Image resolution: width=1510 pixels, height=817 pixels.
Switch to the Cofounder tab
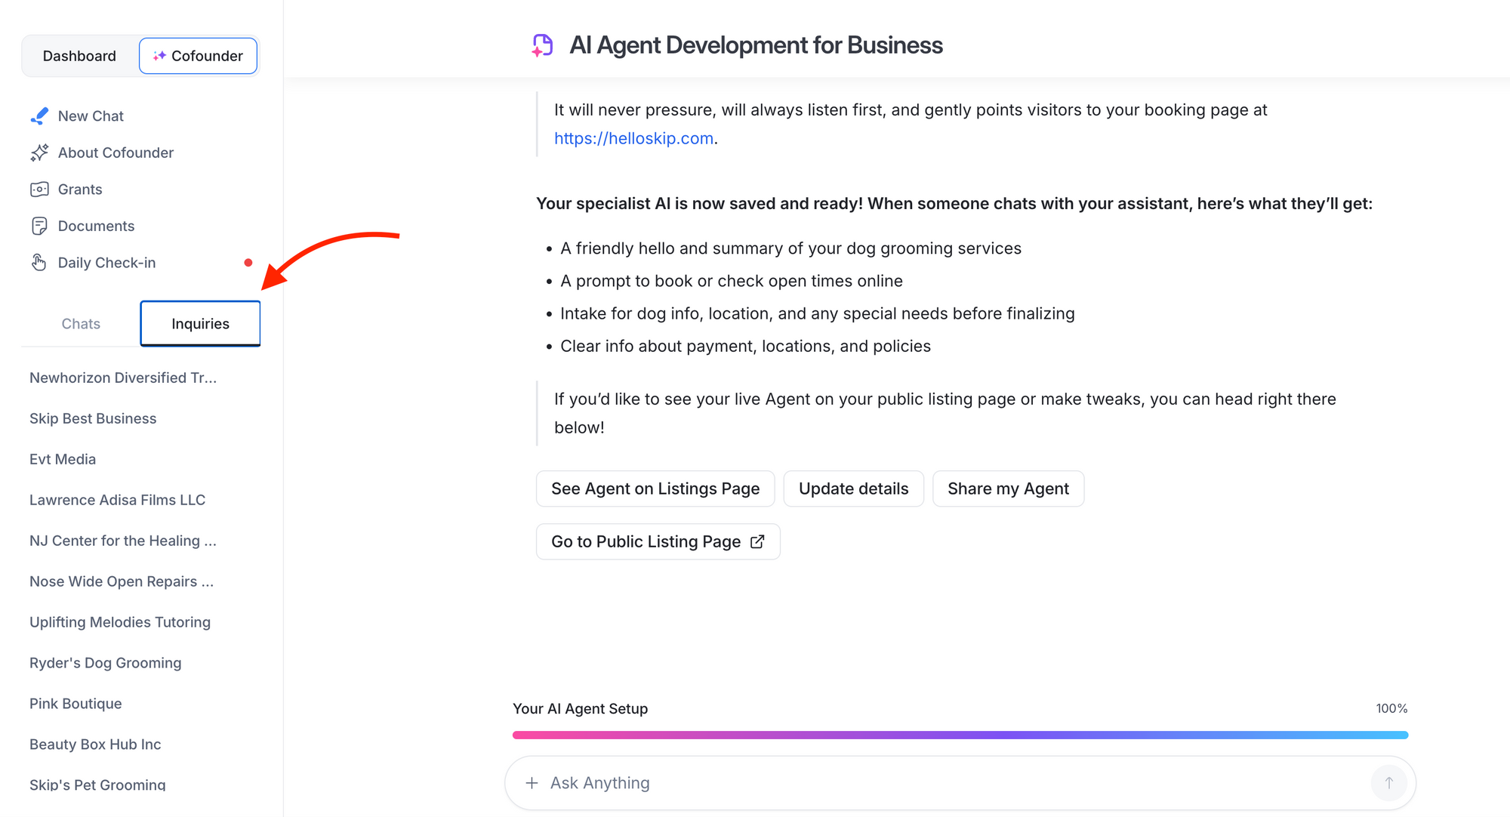coord(198,56)
